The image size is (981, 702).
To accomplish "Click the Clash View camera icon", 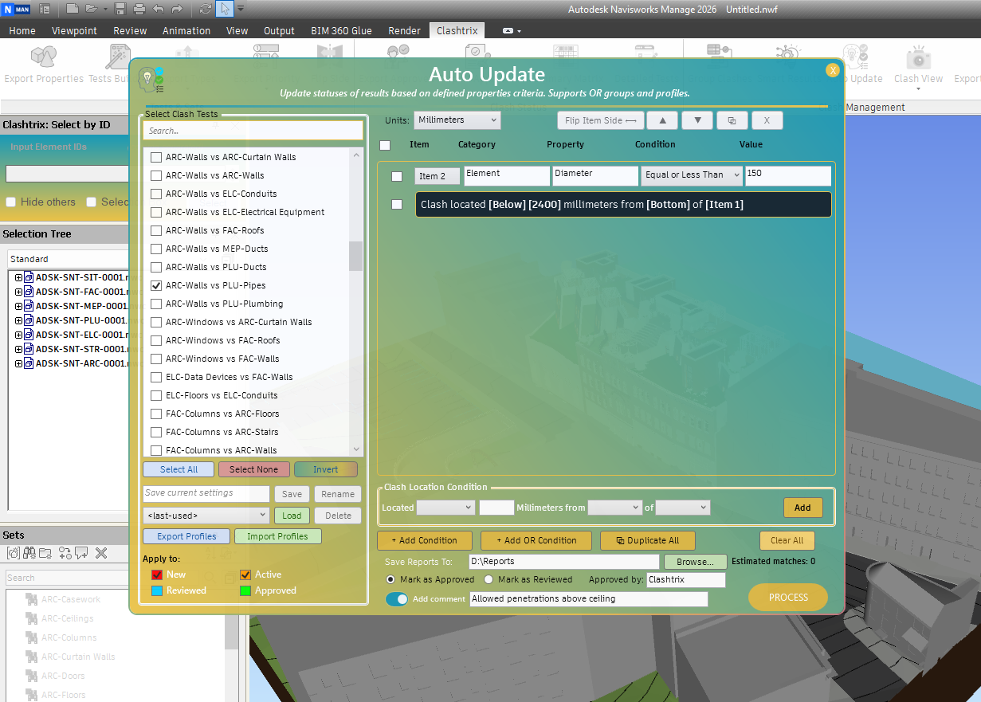I will [918, 58].
